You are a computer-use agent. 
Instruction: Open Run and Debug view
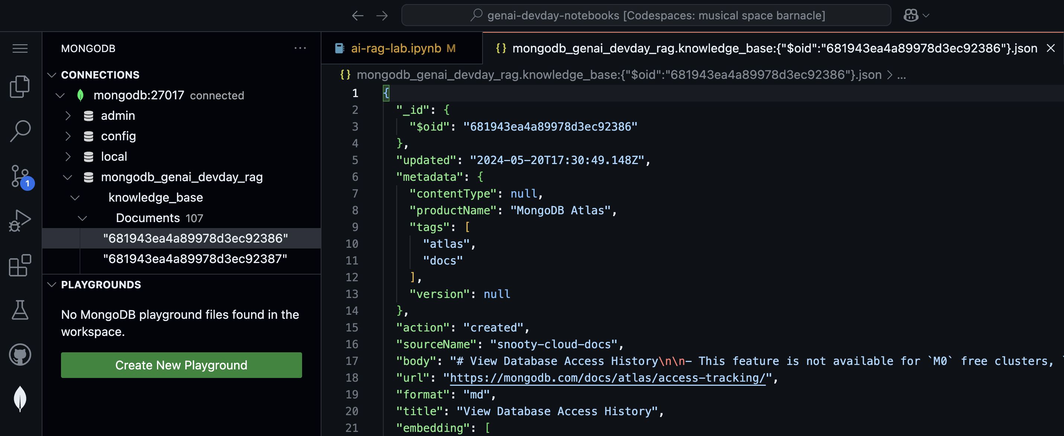coord(20,221)
